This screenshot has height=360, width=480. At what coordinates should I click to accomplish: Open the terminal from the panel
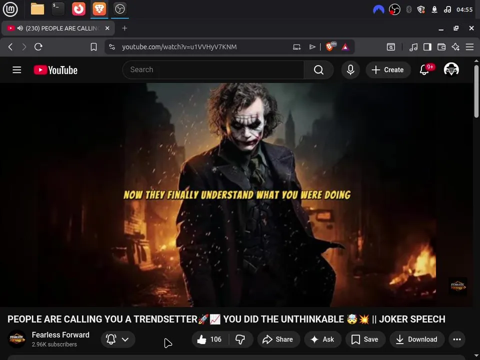tap(58, 9)
